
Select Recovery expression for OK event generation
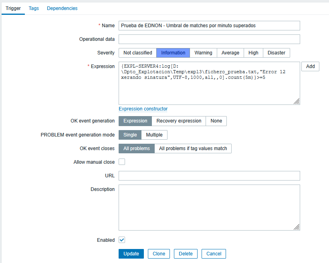coord(179,121)
